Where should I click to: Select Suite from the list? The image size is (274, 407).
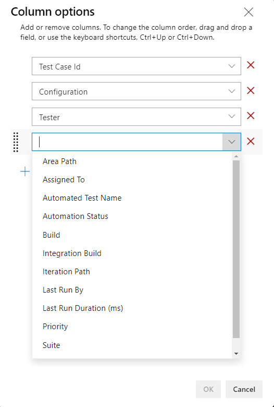(132, 345)
